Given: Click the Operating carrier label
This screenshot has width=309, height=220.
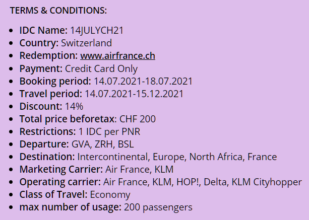Looking at the screenshot, I should (60, 182).
